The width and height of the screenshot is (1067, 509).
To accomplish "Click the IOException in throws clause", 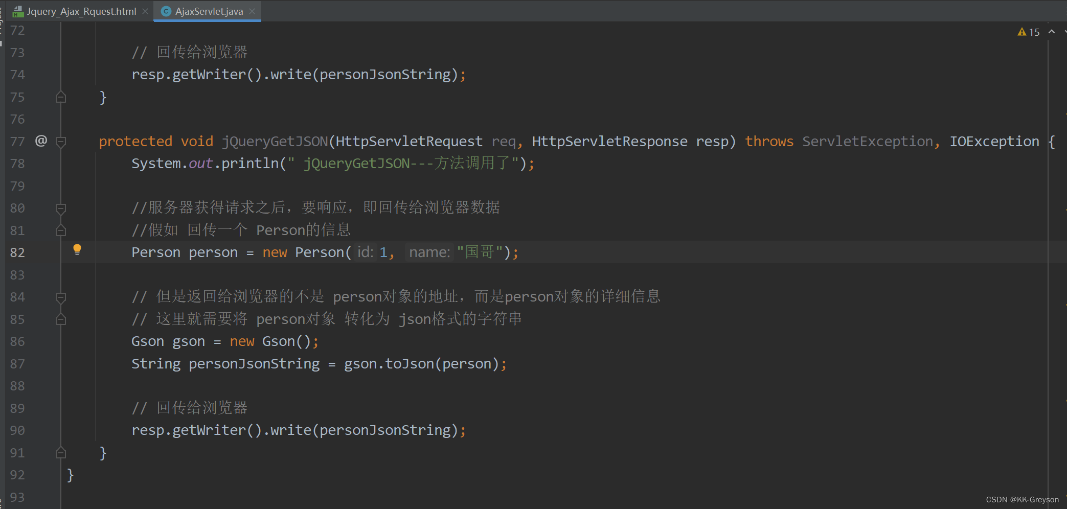I will point(994,142).
